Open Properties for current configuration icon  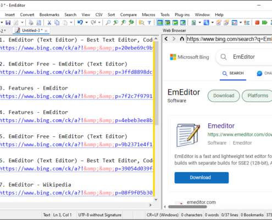219,23
